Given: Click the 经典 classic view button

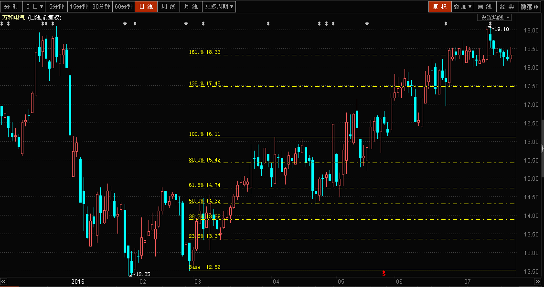Looking at the screenshot, I should click(507, 7).
